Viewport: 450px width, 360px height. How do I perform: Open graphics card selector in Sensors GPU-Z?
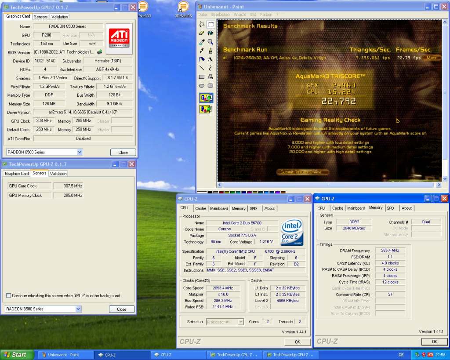pos(78,309)
